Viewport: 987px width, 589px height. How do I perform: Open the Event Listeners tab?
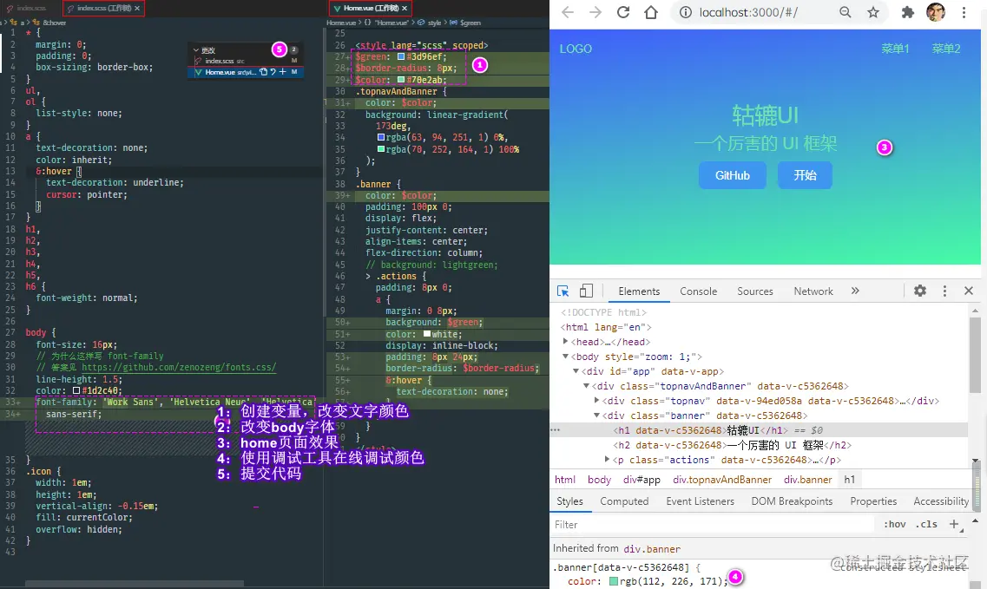coord(700,501)
